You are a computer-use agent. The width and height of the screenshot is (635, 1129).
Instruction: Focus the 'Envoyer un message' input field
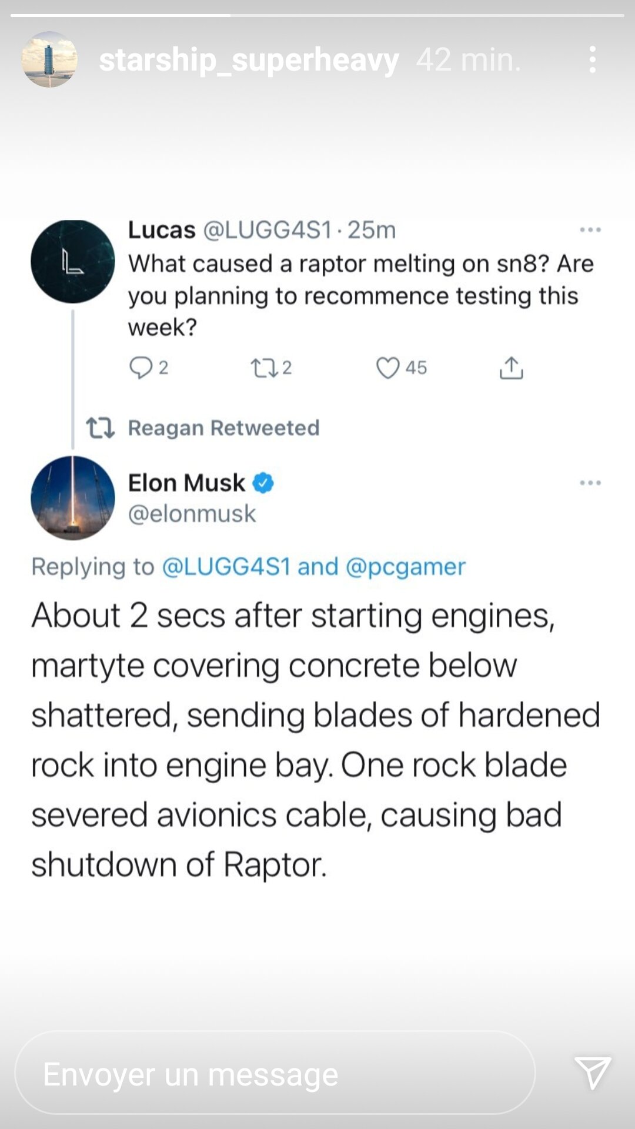[275, 1073]
